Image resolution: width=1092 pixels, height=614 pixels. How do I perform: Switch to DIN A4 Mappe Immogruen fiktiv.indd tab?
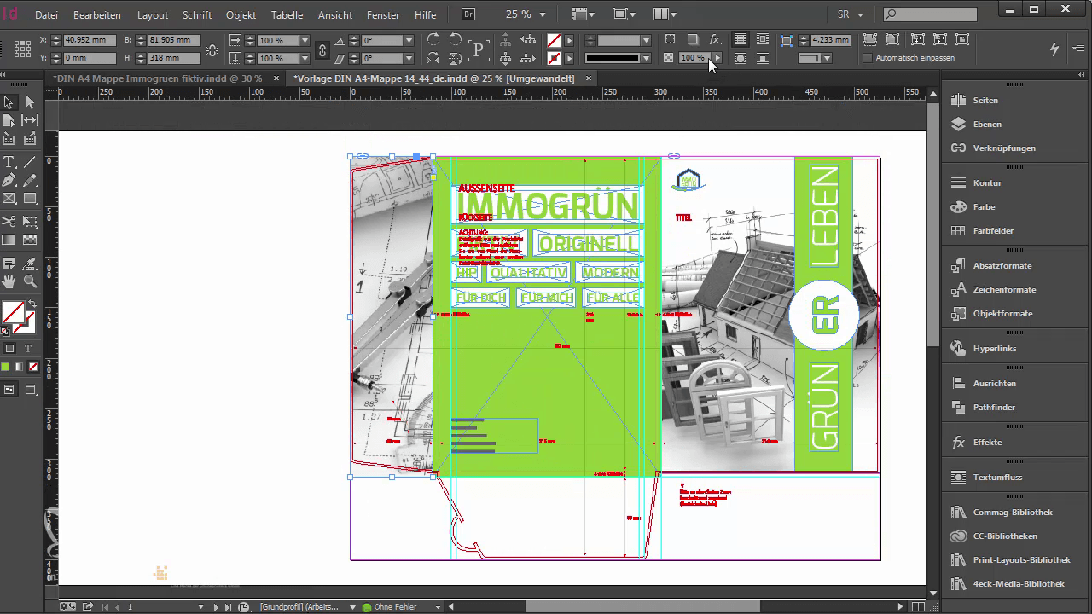pos(158,78)
